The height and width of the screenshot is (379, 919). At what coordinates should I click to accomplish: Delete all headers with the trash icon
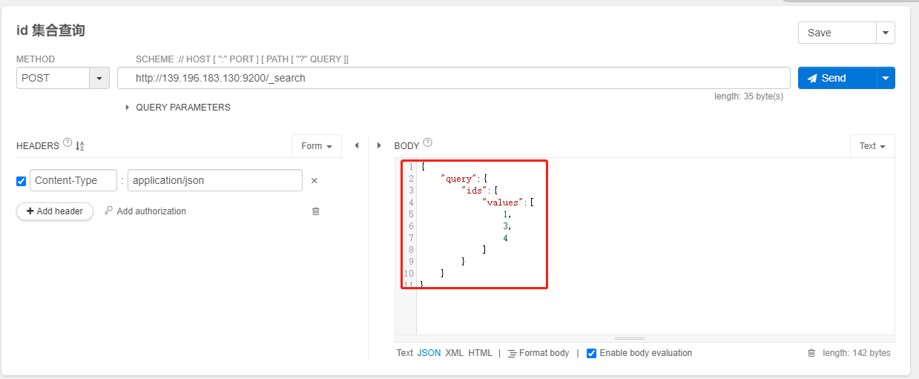point(315,211)
